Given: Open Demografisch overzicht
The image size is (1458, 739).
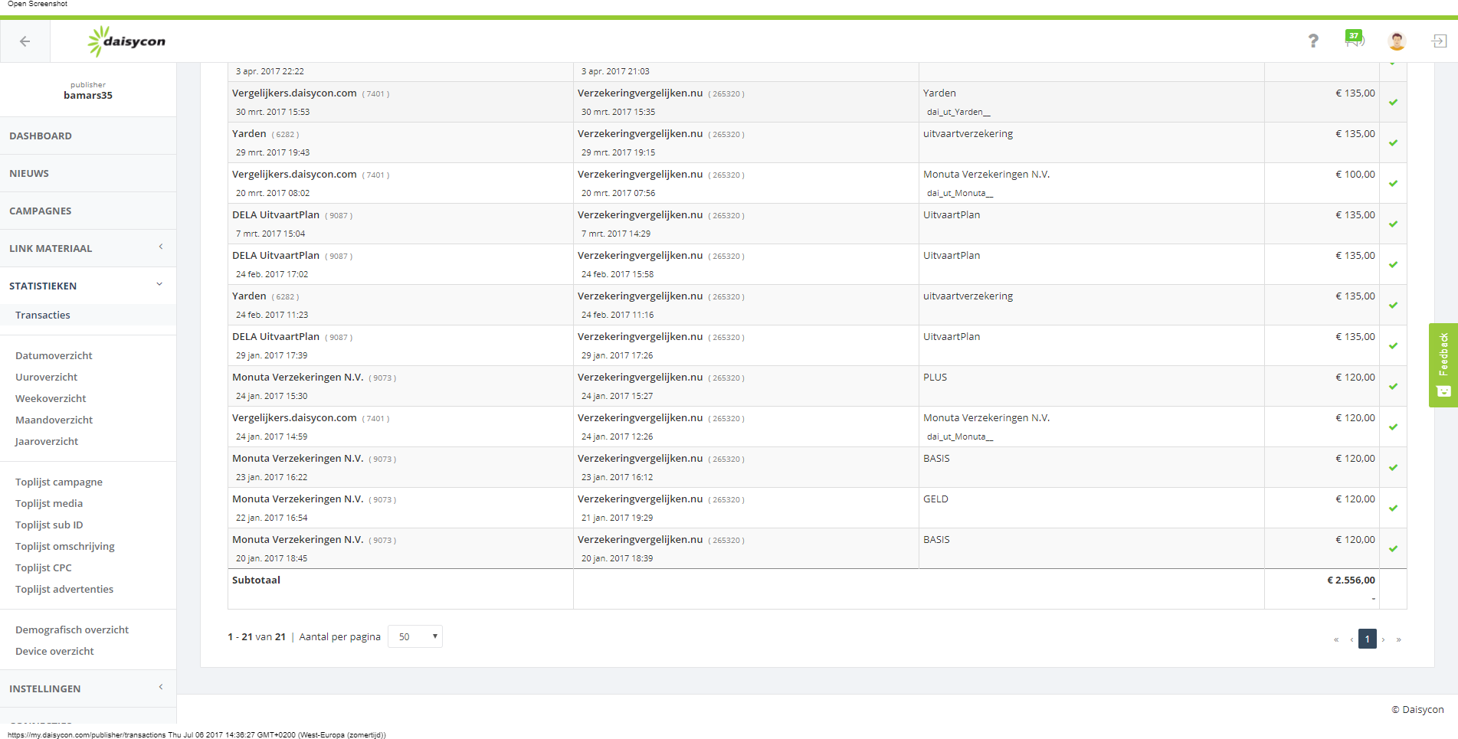Looking at the screenshot, I should 72,629.
